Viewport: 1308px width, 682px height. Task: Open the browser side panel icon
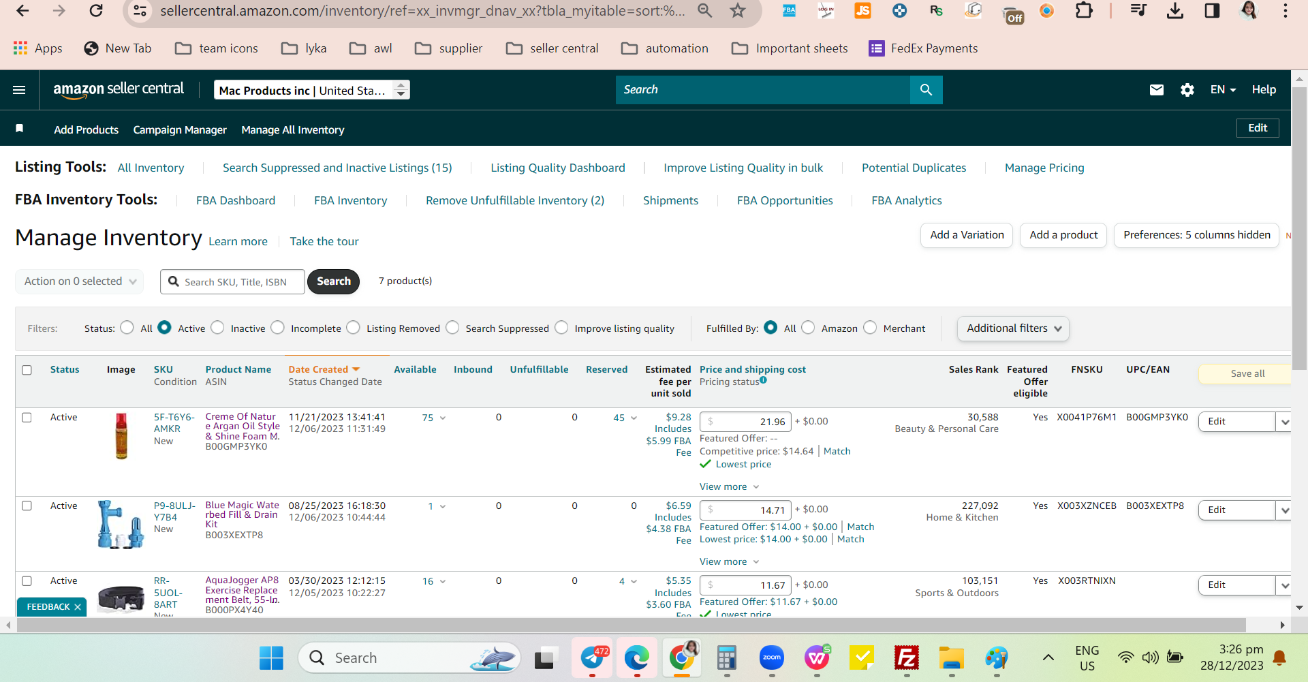pos(1212,11)
